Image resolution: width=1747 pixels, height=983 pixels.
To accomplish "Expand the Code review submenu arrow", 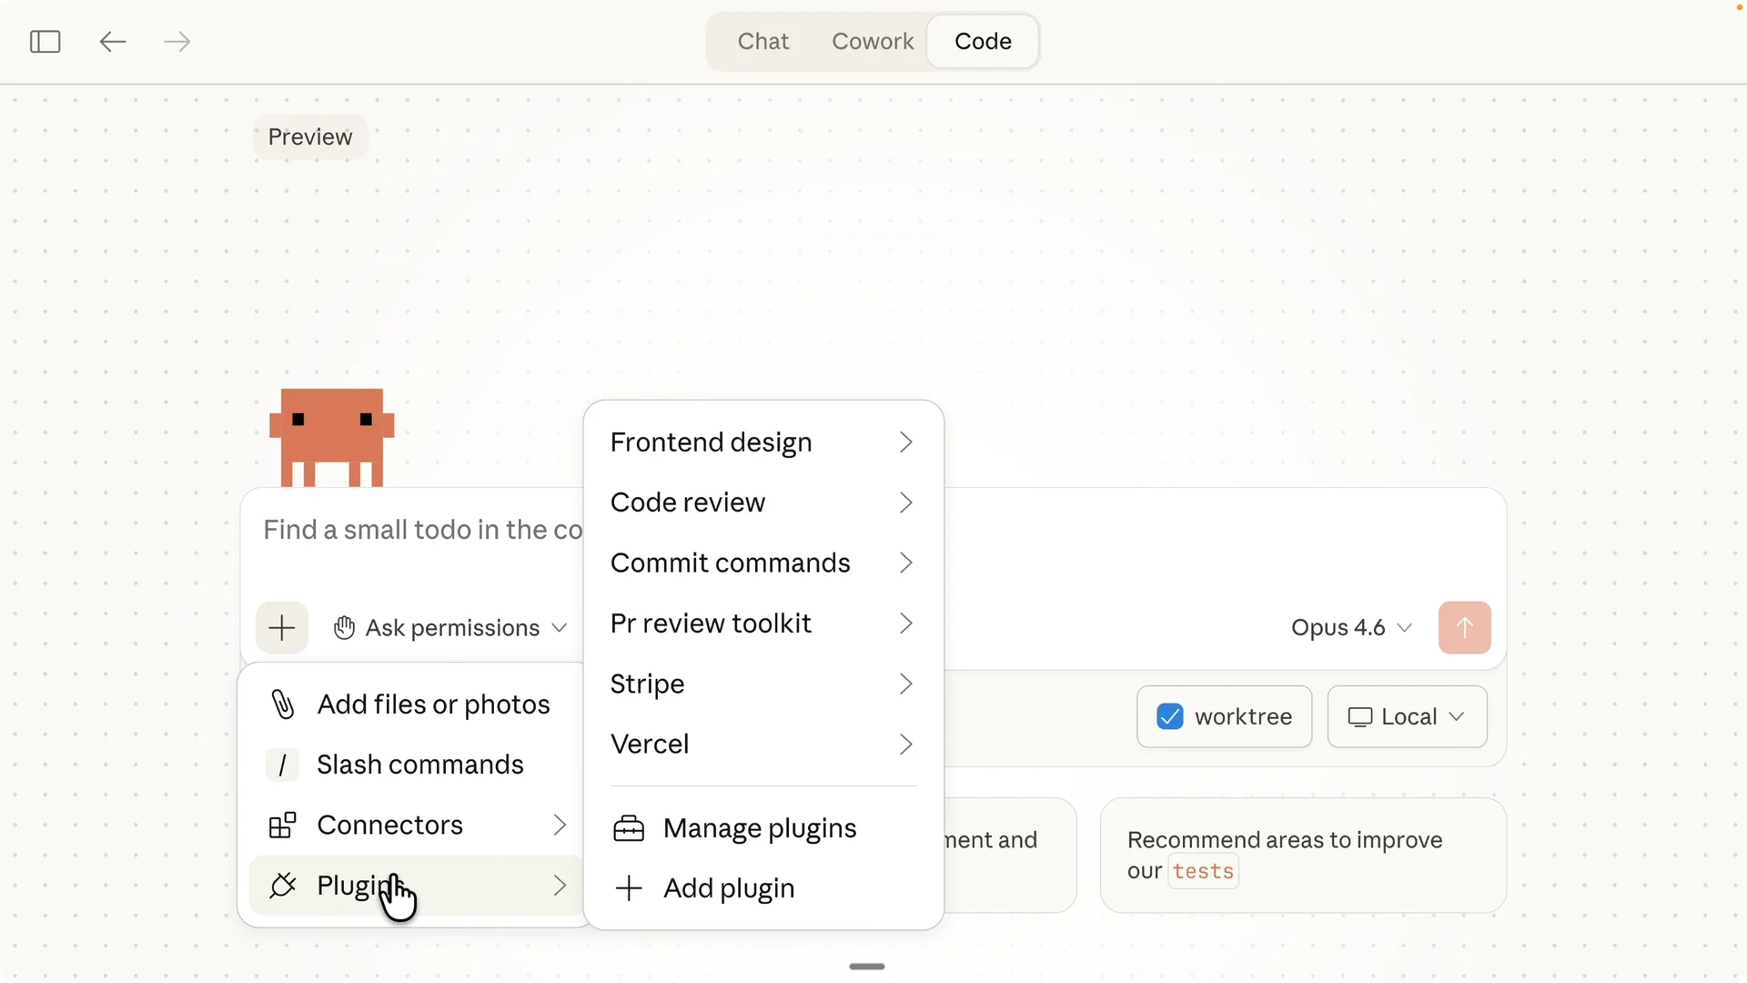I will pyautogui.click(x=905, y=502).
